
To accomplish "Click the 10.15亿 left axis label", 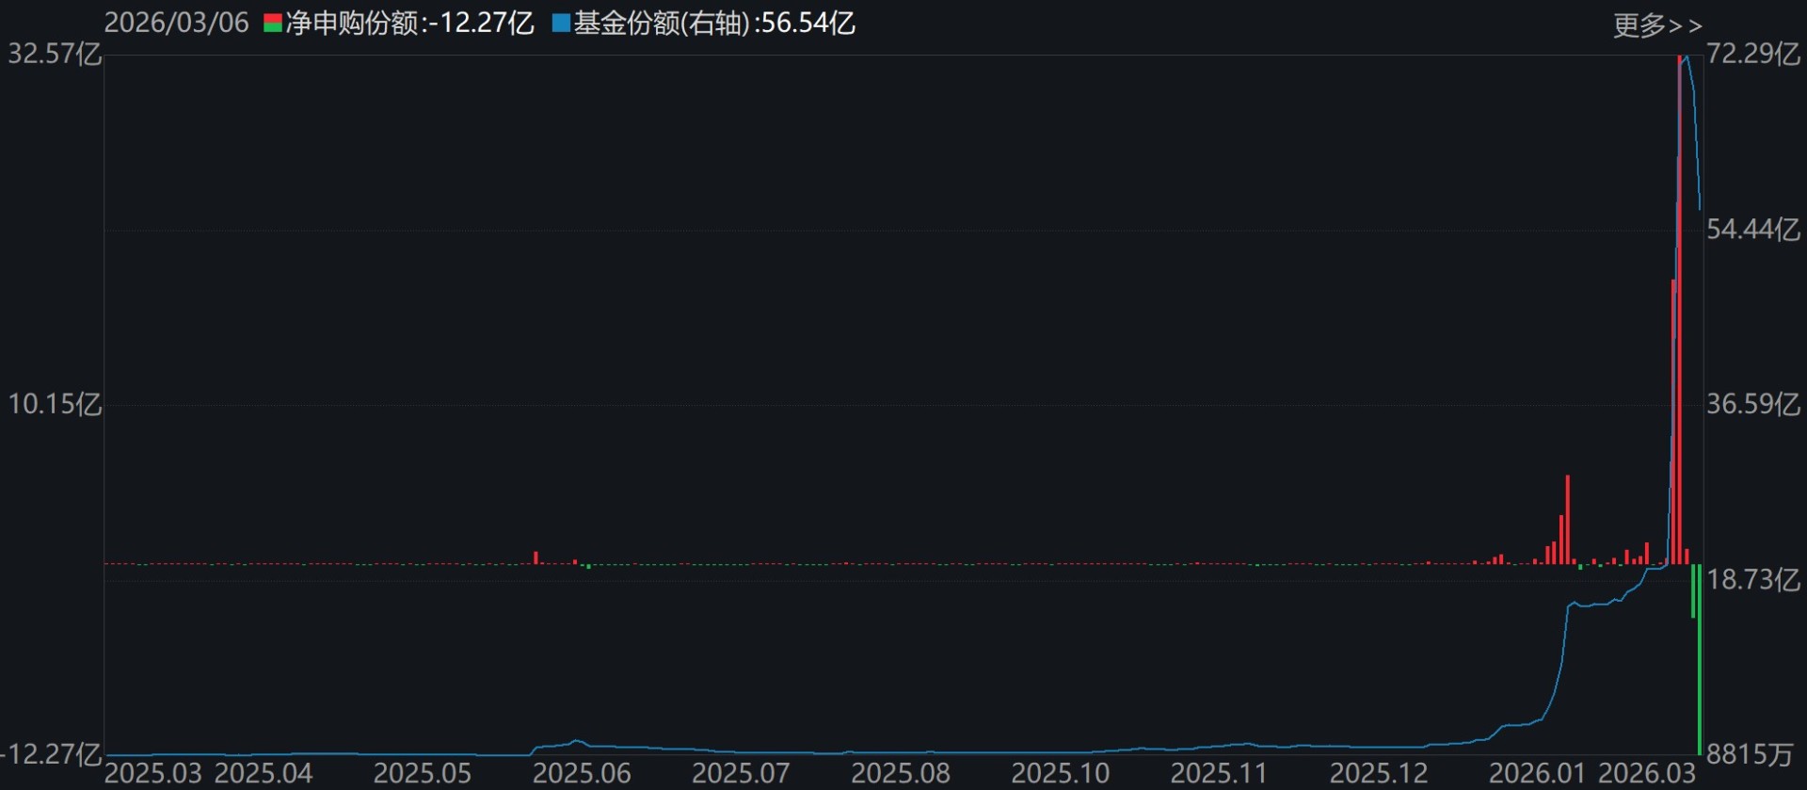I will (x=55, y=405).
